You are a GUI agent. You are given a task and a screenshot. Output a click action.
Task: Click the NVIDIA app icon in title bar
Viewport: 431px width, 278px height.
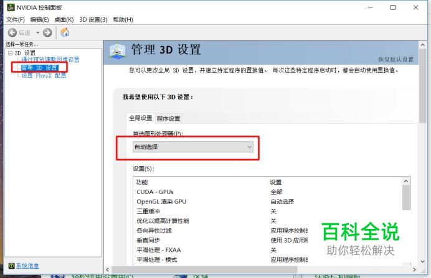(x=11, y=7)
